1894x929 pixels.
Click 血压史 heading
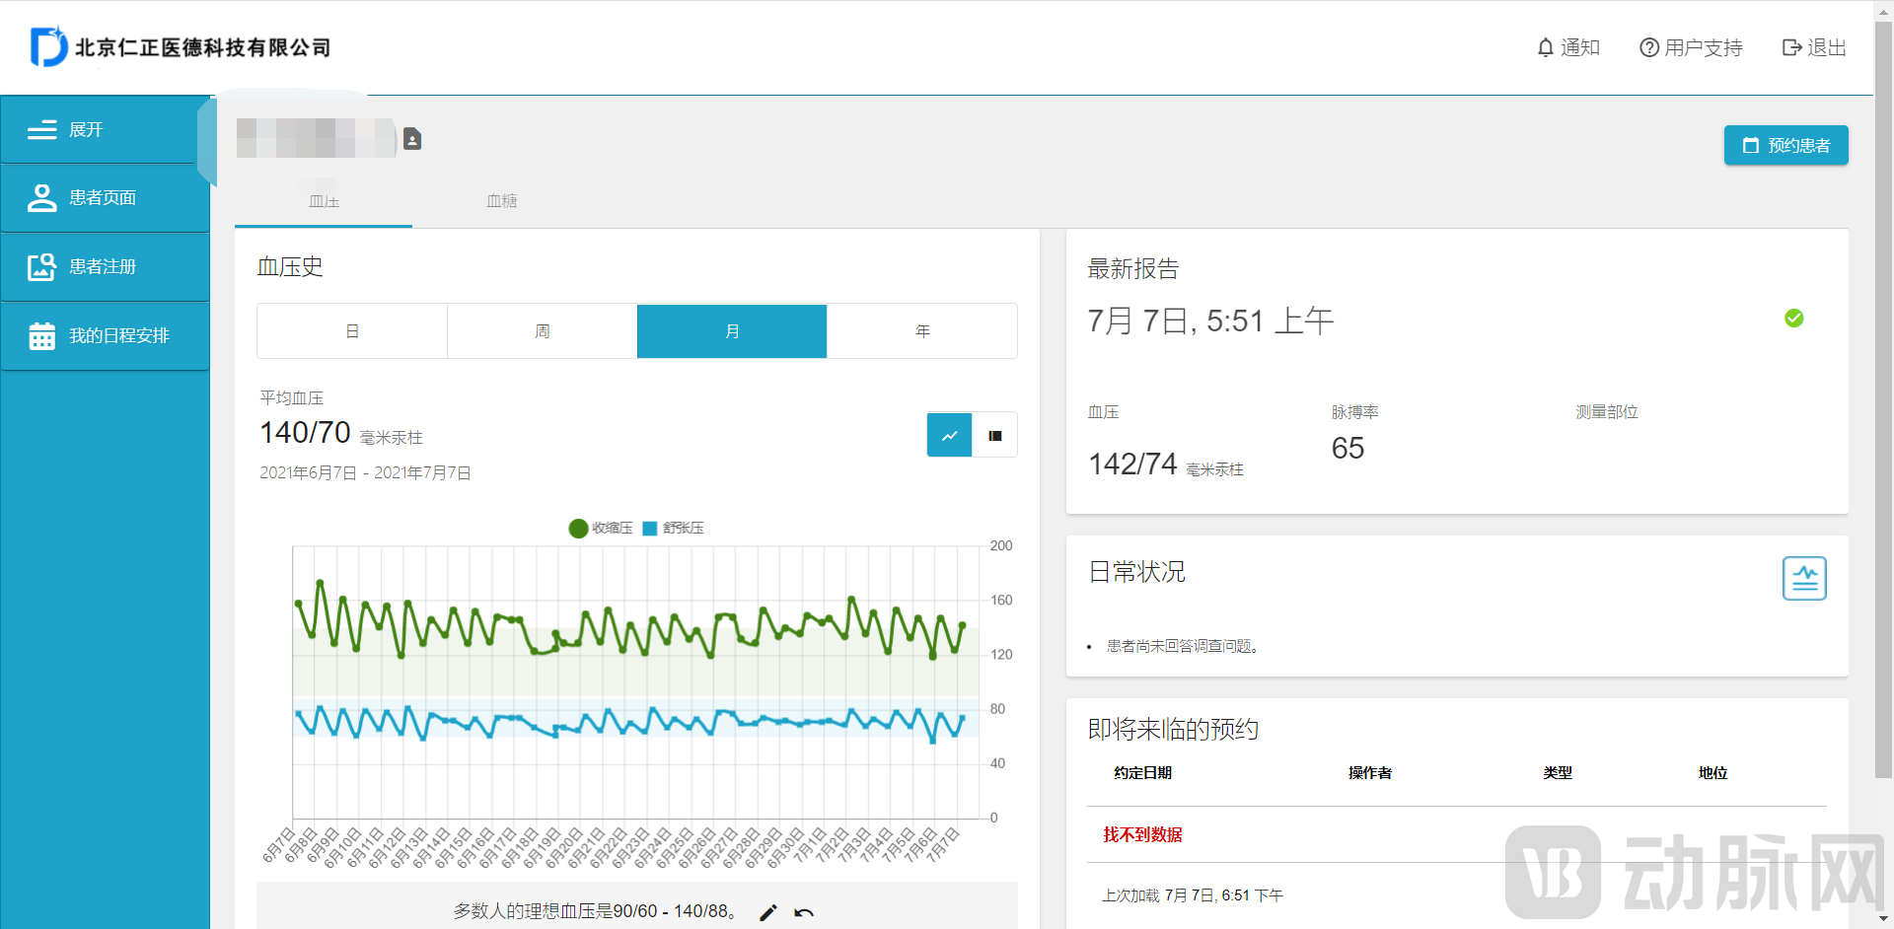click(290, 267)
